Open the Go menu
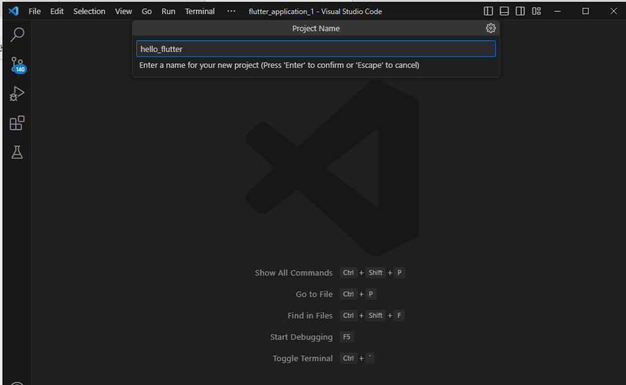This screenshot has height=385, width=626. (x=147, y=11)
